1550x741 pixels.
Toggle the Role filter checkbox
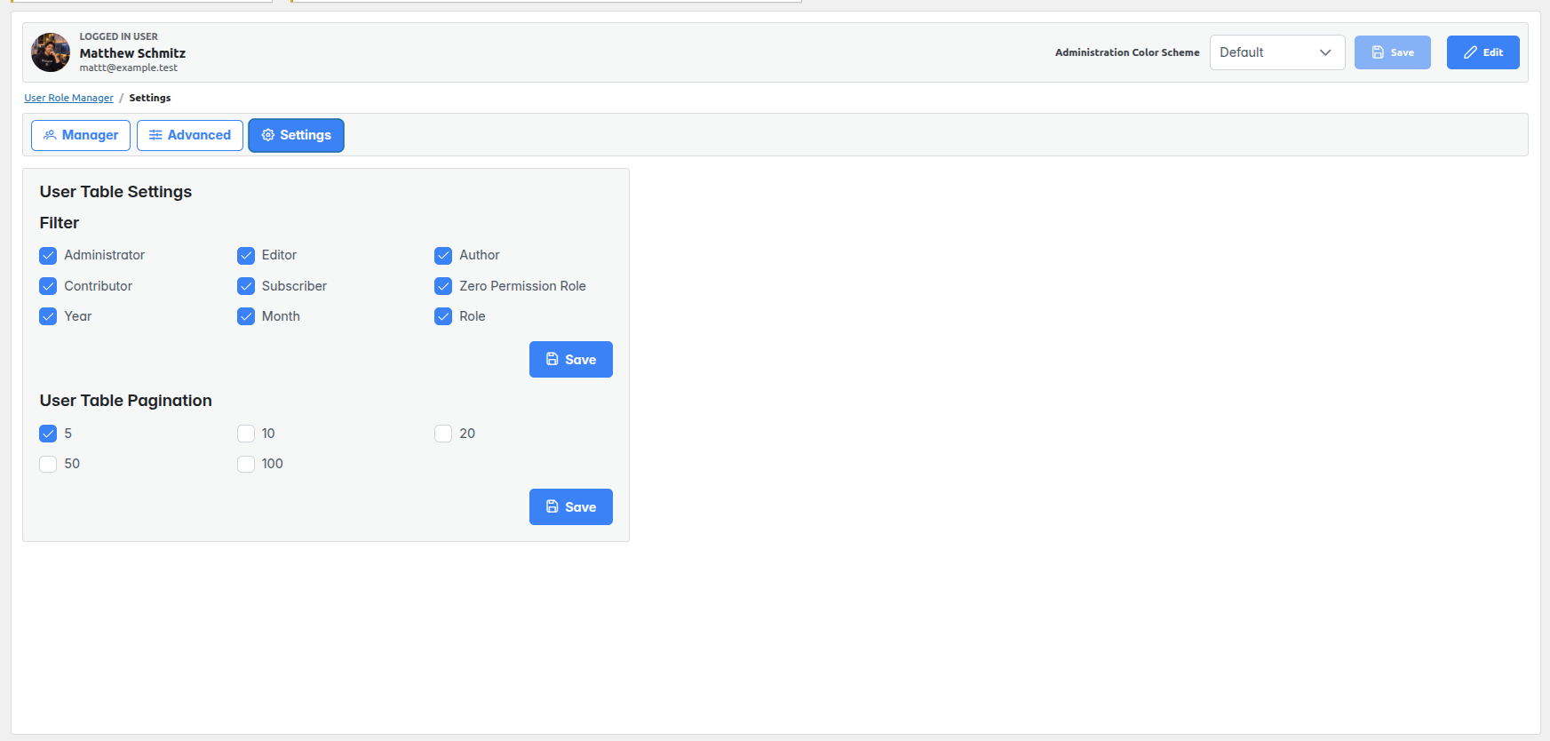tap(443, 316)
